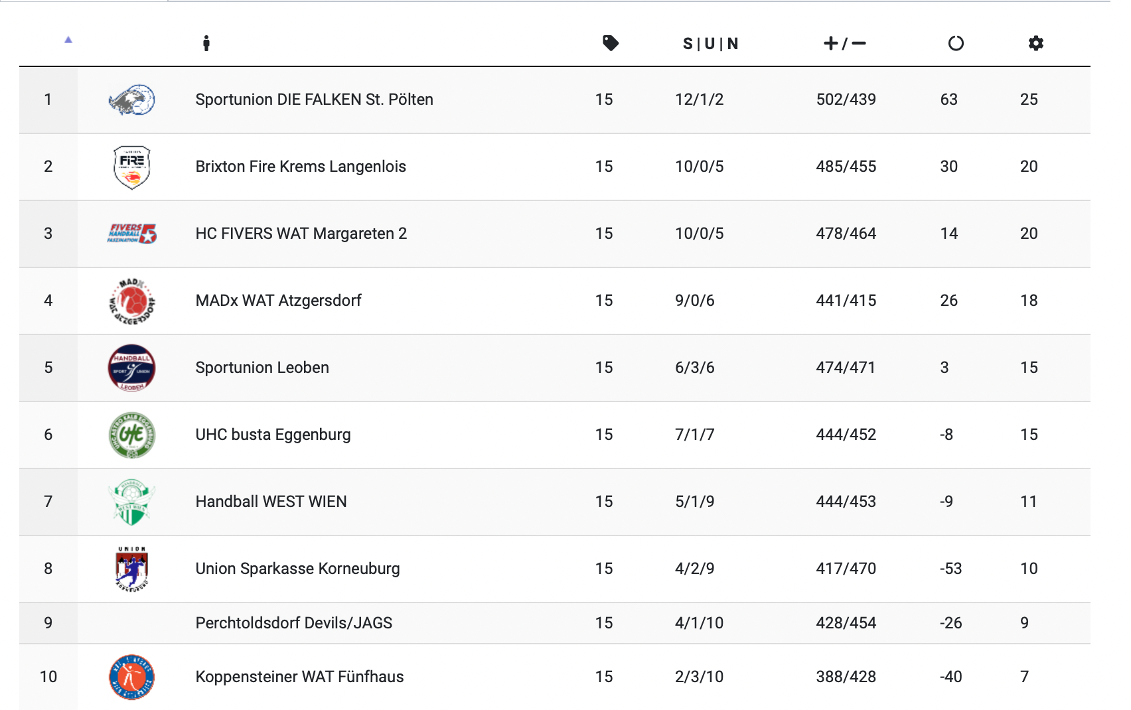Click the games played tag icon
This screenshot has height=710, width=1131.
pos(610,44)
